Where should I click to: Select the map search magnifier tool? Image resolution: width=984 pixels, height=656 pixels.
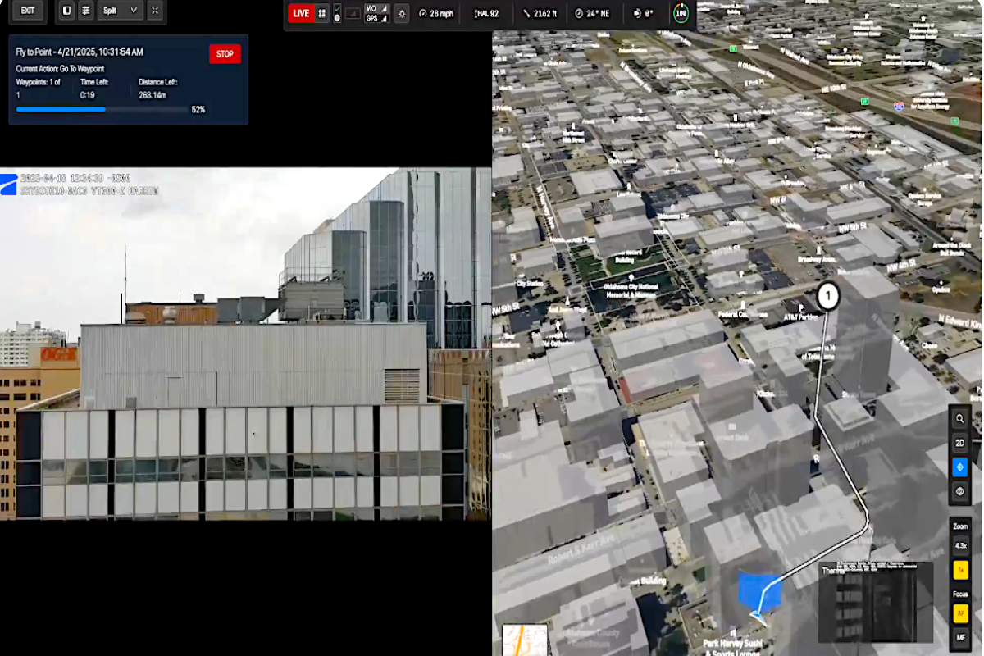(960, 418)
